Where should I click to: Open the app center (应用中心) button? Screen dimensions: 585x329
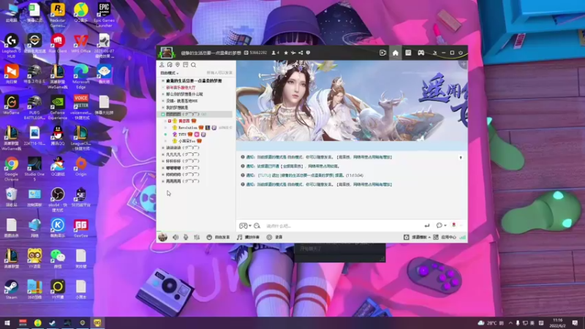point(445,237)
